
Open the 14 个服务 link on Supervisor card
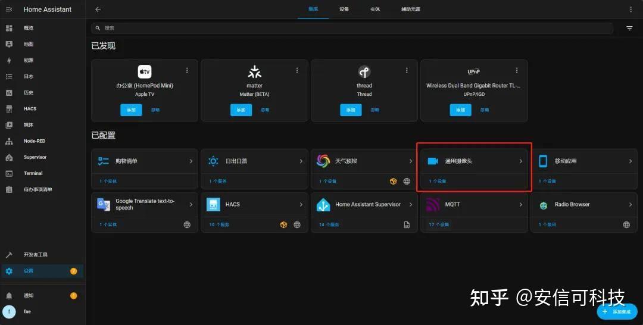tap(329, 224)
